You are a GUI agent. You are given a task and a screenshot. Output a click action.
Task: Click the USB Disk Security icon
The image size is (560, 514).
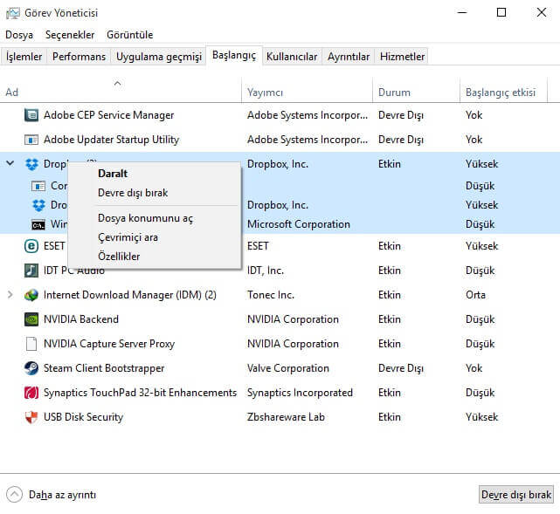tap(31, 417)
